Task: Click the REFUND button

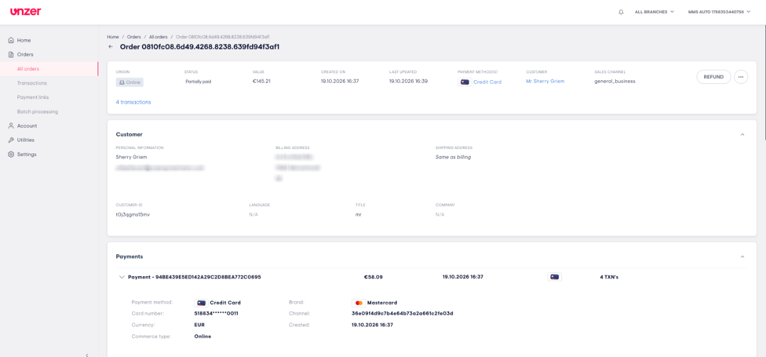Action: [713, 77]
